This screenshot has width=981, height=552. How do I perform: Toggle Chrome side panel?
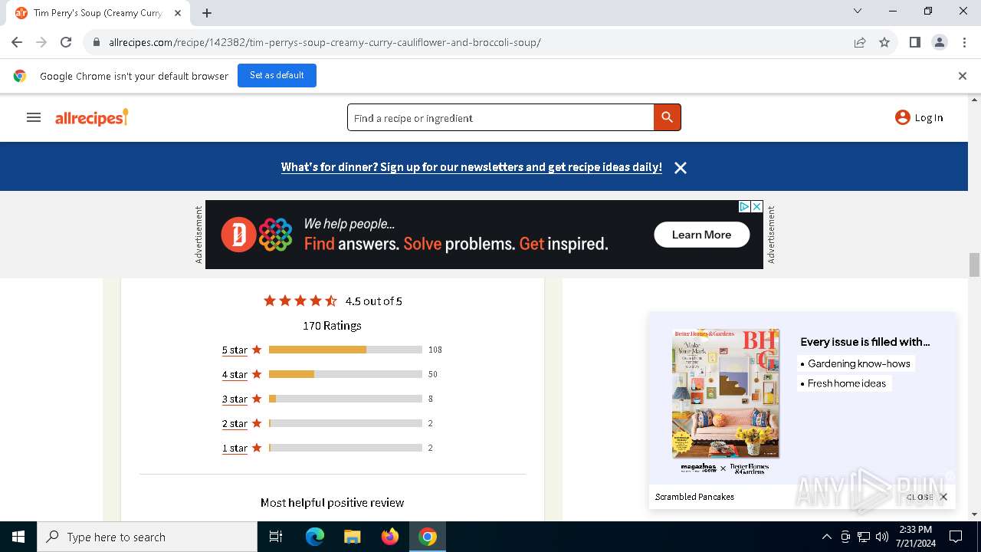click(x=914, y=42)
